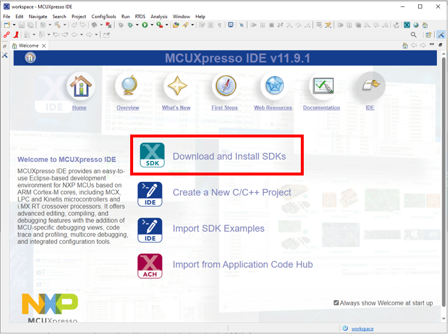Image resolution: width=448 pixels, height=334 pixels.
Task: Go to the IDE workbench icon
Action: coord(370,88)
